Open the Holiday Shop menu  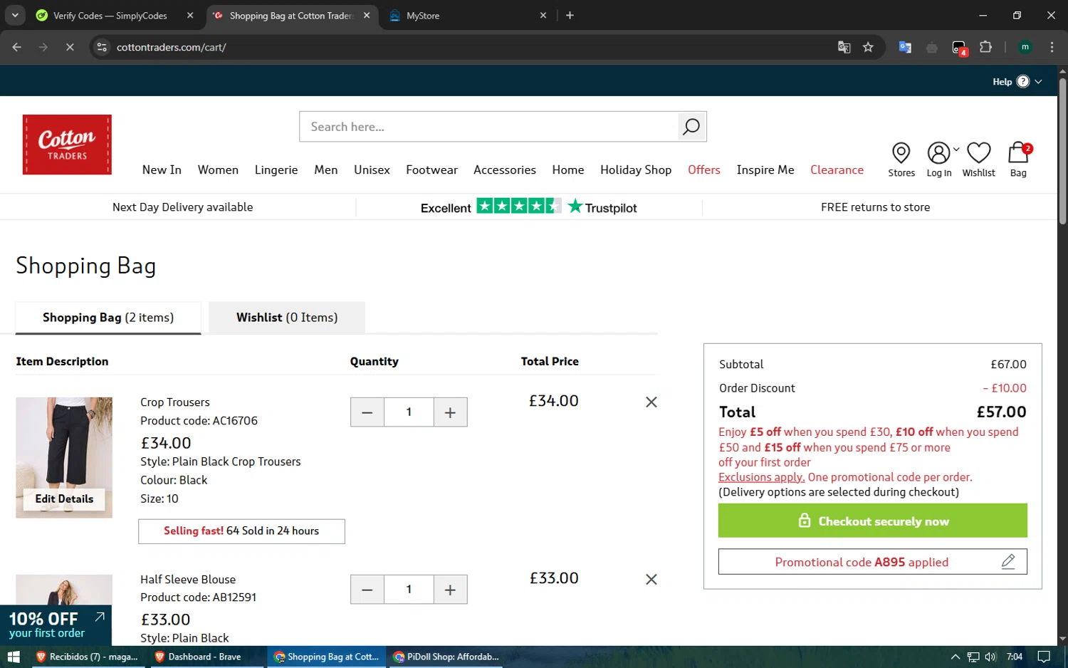(x=636, y=169)
